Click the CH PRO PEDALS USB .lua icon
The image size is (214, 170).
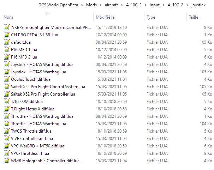6,35
